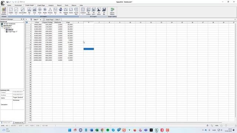Create a 3D Mesh plot

(99, 11)
